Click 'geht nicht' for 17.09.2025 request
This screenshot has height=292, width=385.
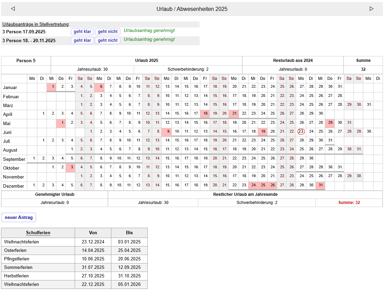pyautogui.click(x=108, y=32)
